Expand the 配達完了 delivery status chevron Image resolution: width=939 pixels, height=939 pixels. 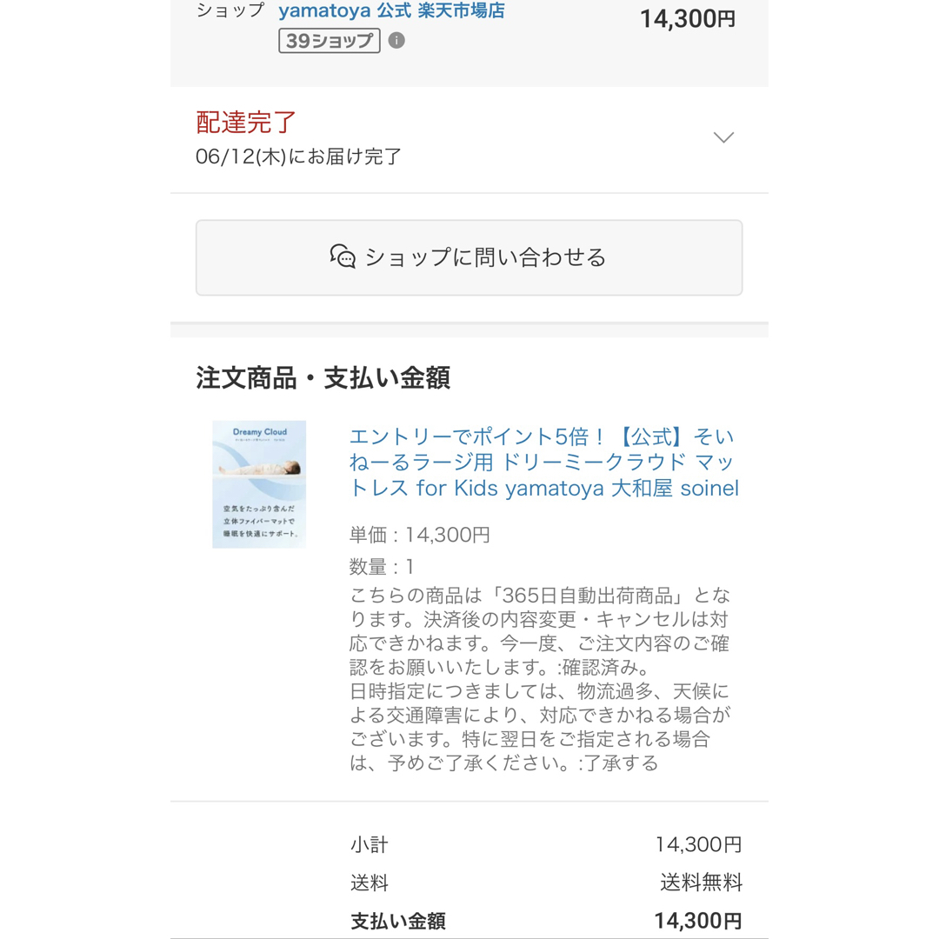723,137
